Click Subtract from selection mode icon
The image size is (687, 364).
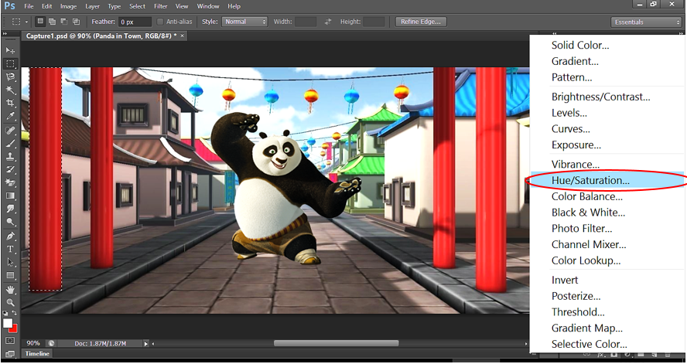[x=64, y=22]
